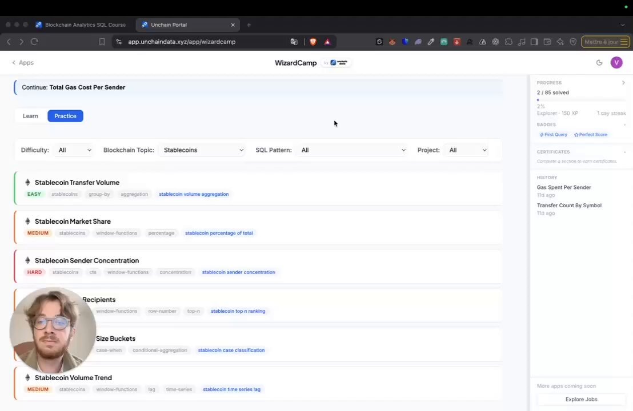Open the SQL Pattern dropdown

click(x=352, y=150)
